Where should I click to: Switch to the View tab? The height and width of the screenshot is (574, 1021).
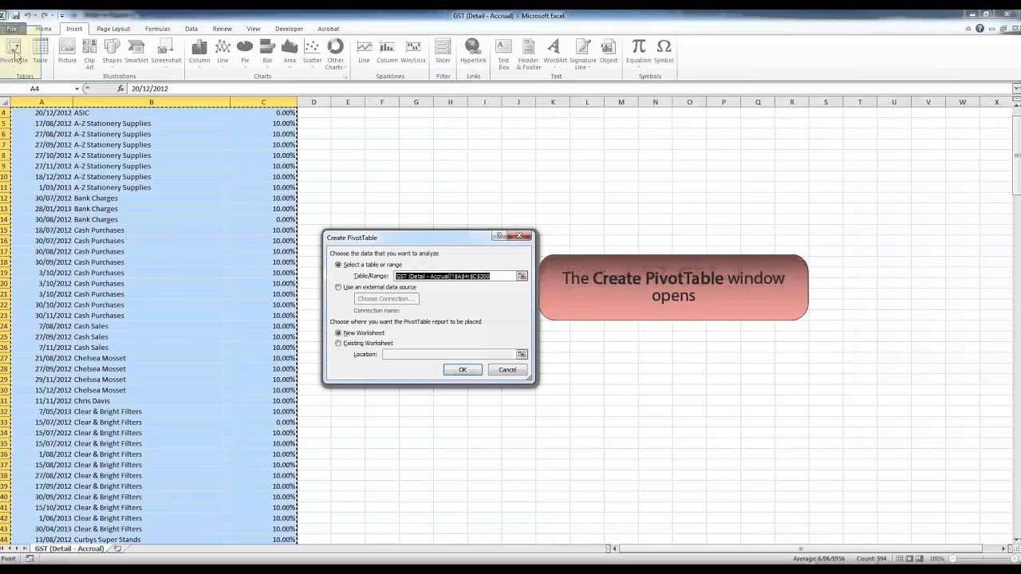click(x=254, y=29)
